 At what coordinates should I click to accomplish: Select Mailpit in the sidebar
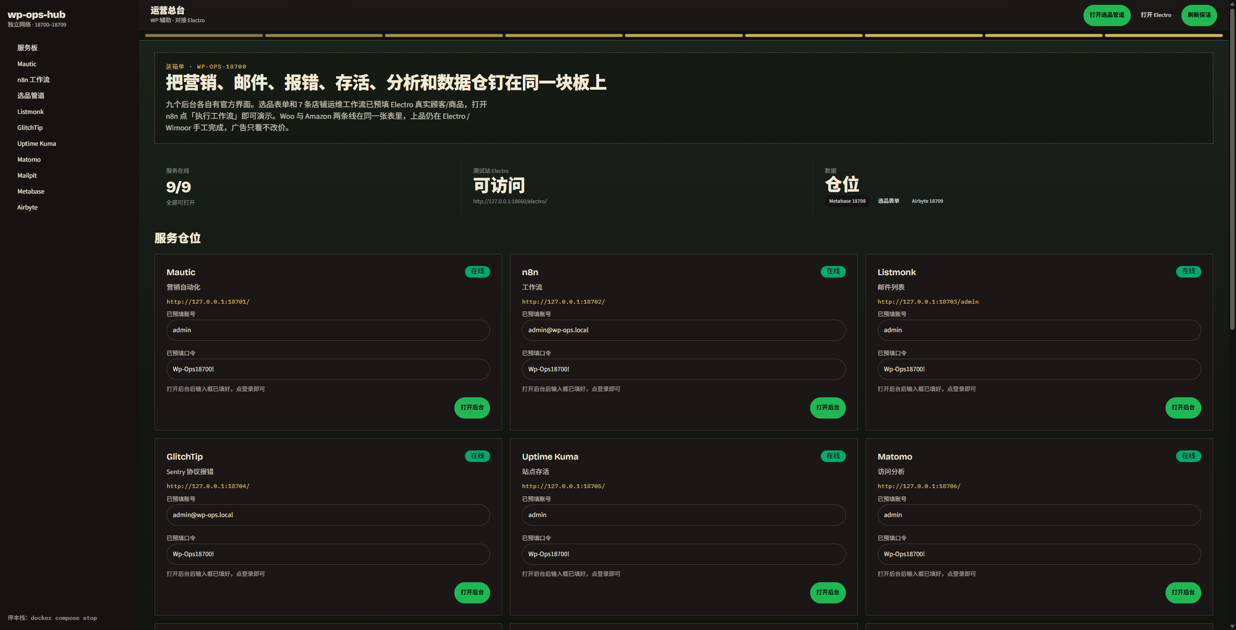tap(27, 175)
